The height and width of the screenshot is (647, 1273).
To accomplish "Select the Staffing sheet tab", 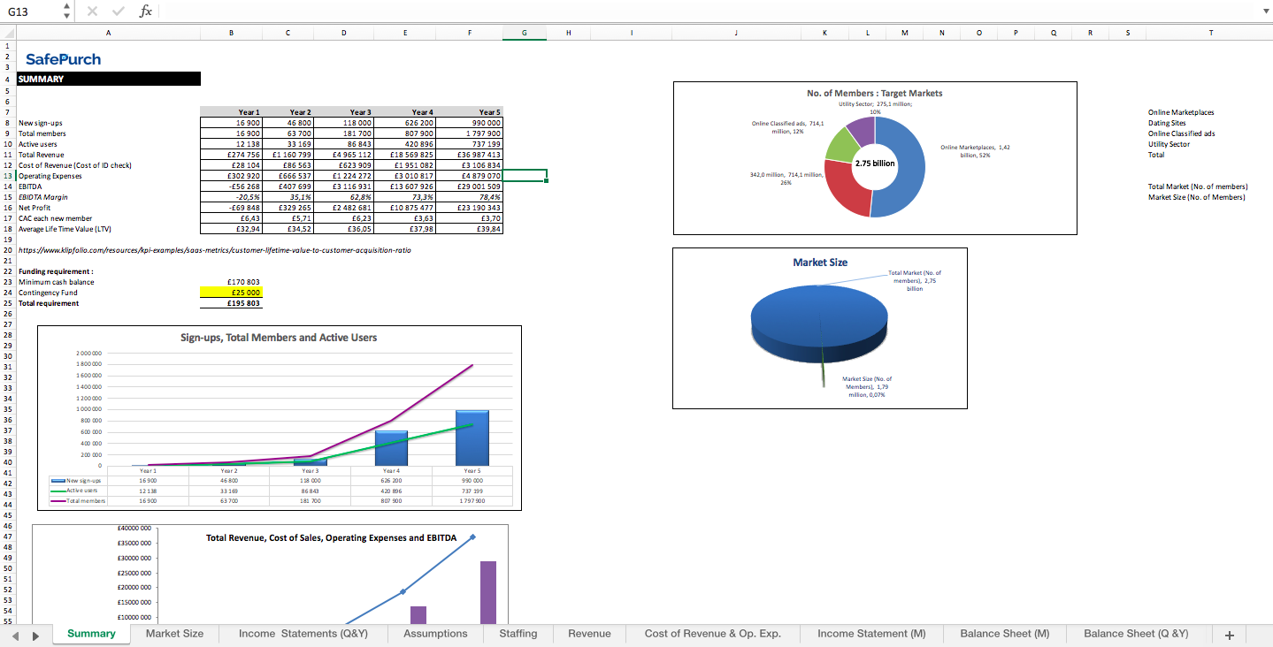I will (518, 634).
